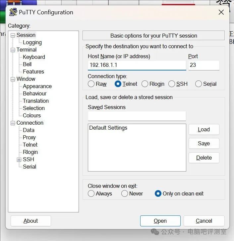234x241 pixels.
Task: Open the Translation settings category
Action: coord(36,101)
